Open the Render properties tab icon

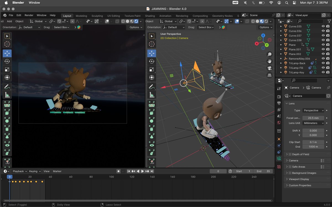pos(279,97)
